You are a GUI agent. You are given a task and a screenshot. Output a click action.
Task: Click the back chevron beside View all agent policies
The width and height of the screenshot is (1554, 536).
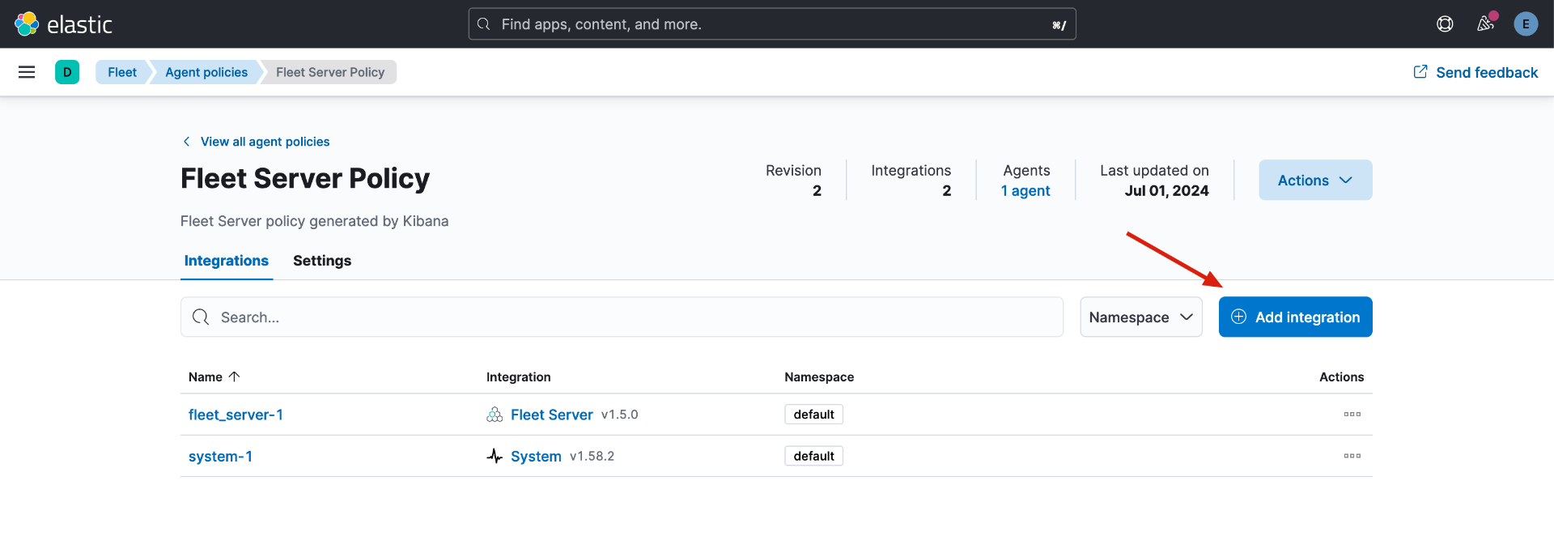(187, 142)
